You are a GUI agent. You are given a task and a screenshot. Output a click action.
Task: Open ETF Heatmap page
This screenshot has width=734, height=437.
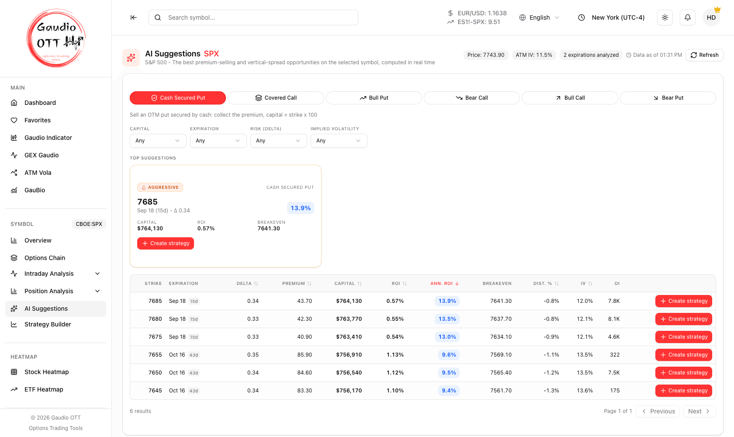tap(55, 389)
